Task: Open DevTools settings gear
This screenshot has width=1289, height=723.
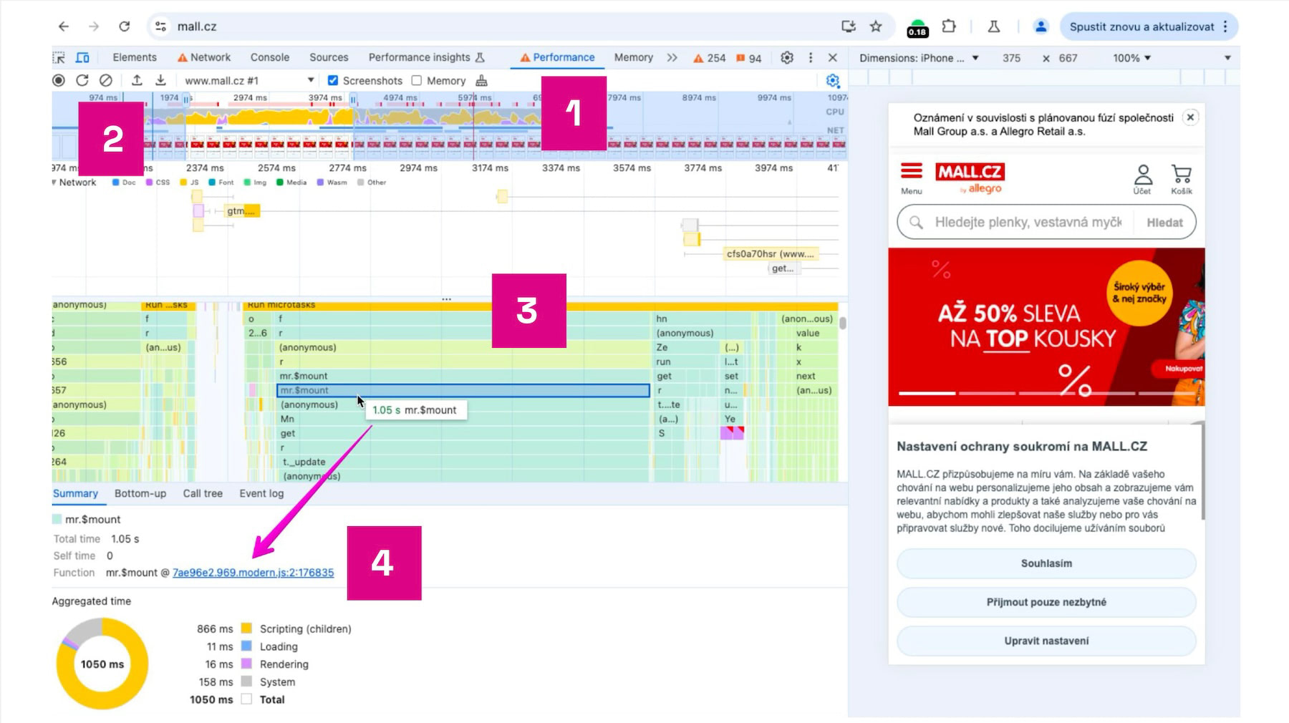Action: (786, 58)
